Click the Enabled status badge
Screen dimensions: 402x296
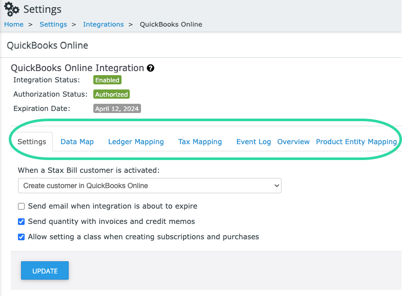pyautogui.click(x=107, y=80)
